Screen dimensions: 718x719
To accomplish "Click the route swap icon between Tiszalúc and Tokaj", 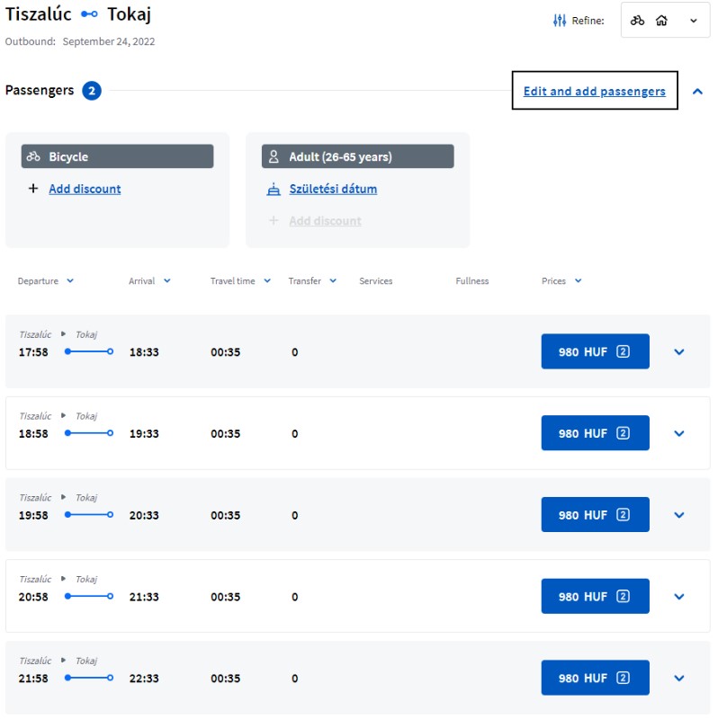I will [x=89, y=15].
